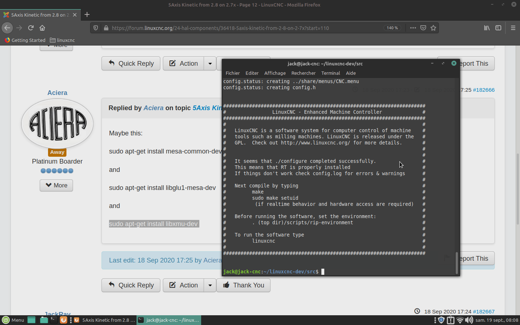
Task: Launch terminal from the panel launcher
Action: (53, 320)
